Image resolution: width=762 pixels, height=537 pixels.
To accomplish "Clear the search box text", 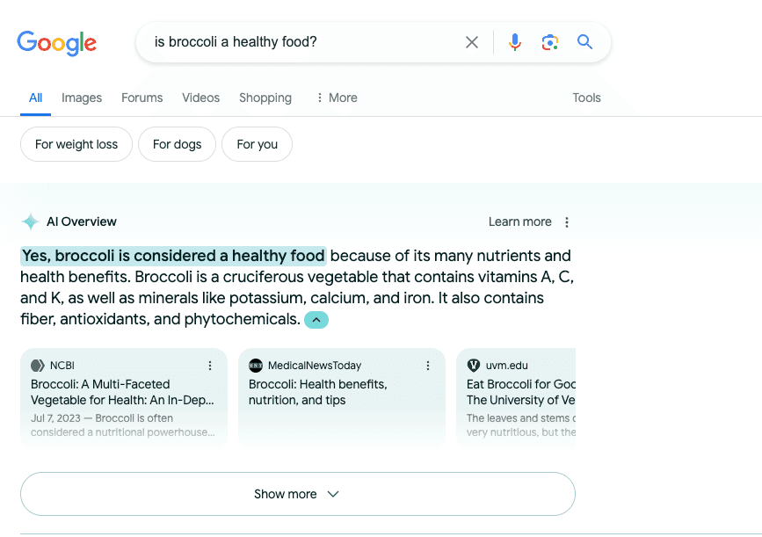I will (472, 42).
